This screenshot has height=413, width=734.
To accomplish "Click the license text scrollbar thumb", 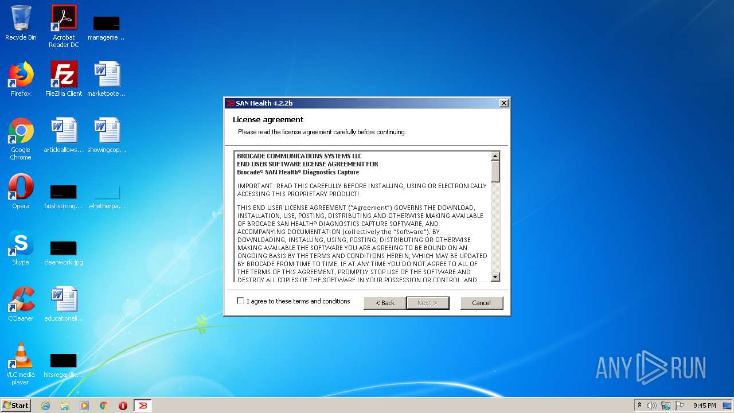I will coord(495,172).
